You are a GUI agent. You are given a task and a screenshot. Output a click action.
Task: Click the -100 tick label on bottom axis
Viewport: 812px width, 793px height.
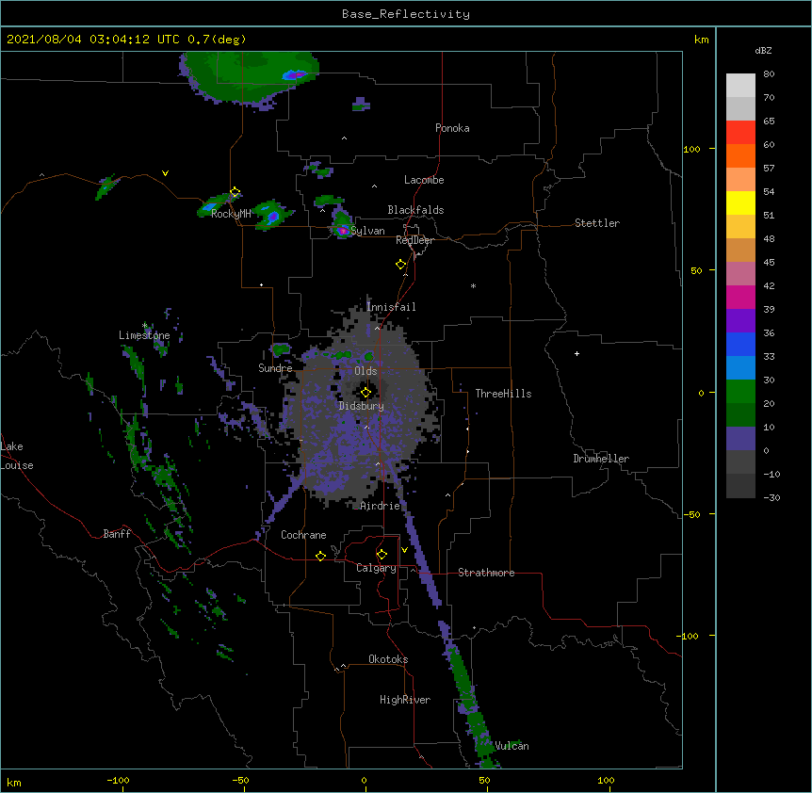coord(118,780)
